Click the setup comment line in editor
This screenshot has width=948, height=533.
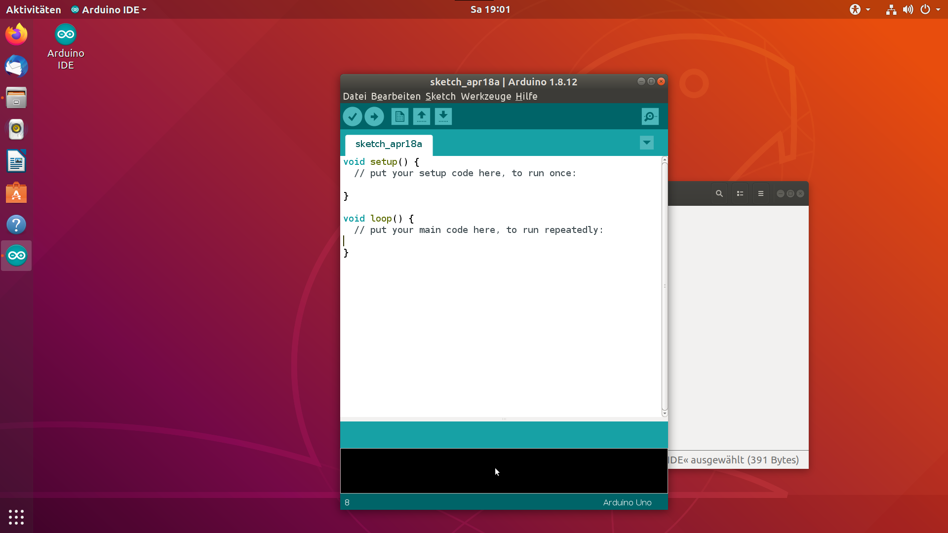(465, 173)
